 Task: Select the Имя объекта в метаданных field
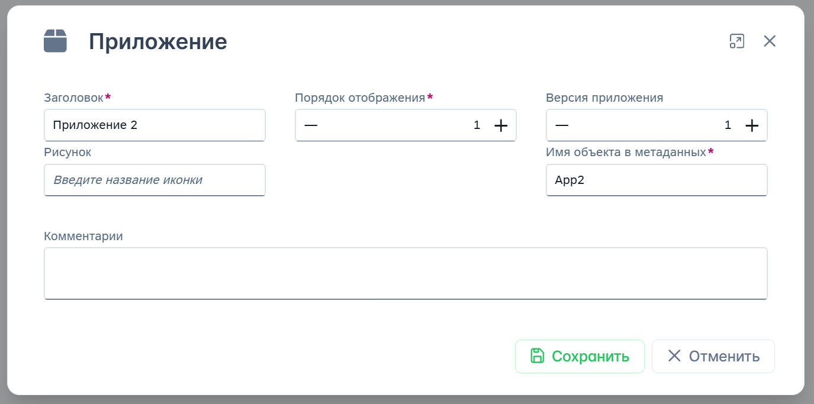point(656,180)
